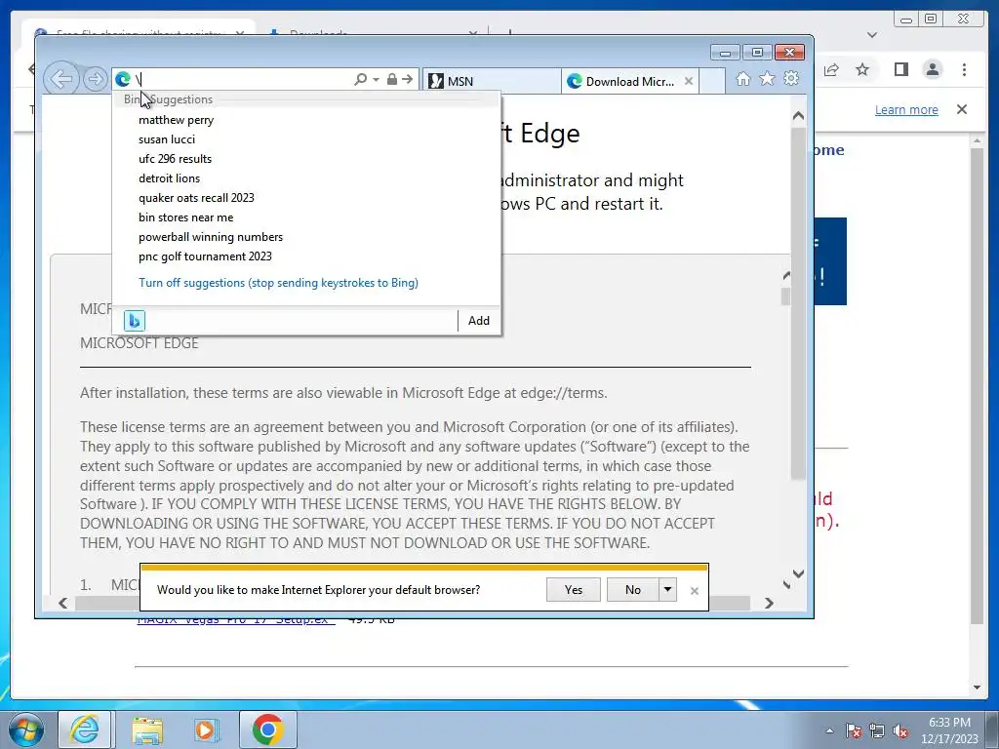
Task: Show hidden tray icons arrow
Action: (x=829, y=730)
